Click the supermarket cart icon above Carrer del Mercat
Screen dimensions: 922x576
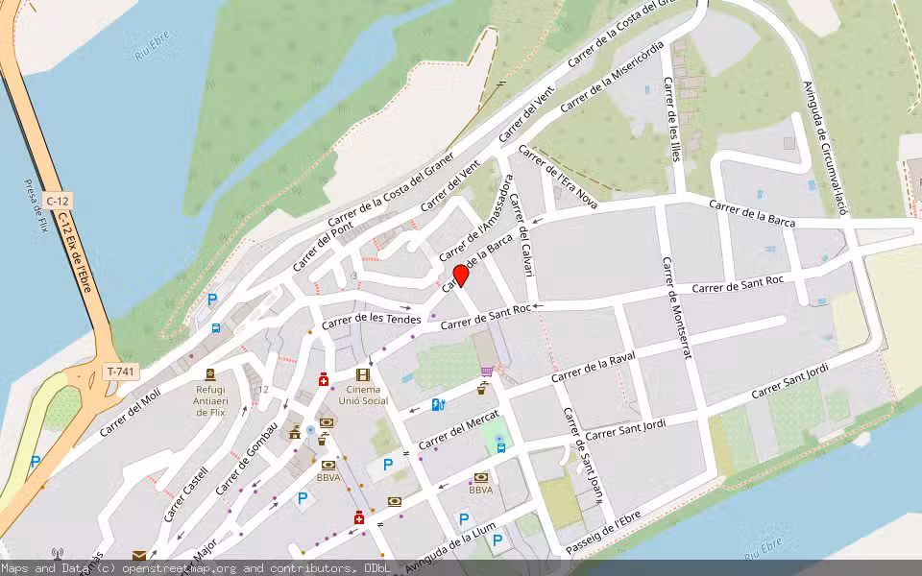coord(487,370)
